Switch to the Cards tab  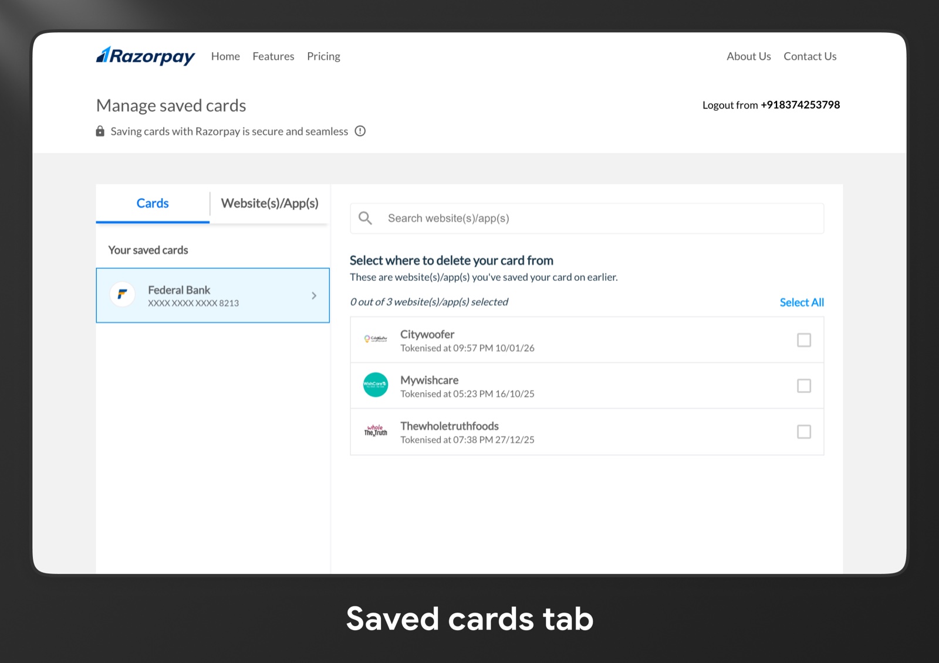153,203
